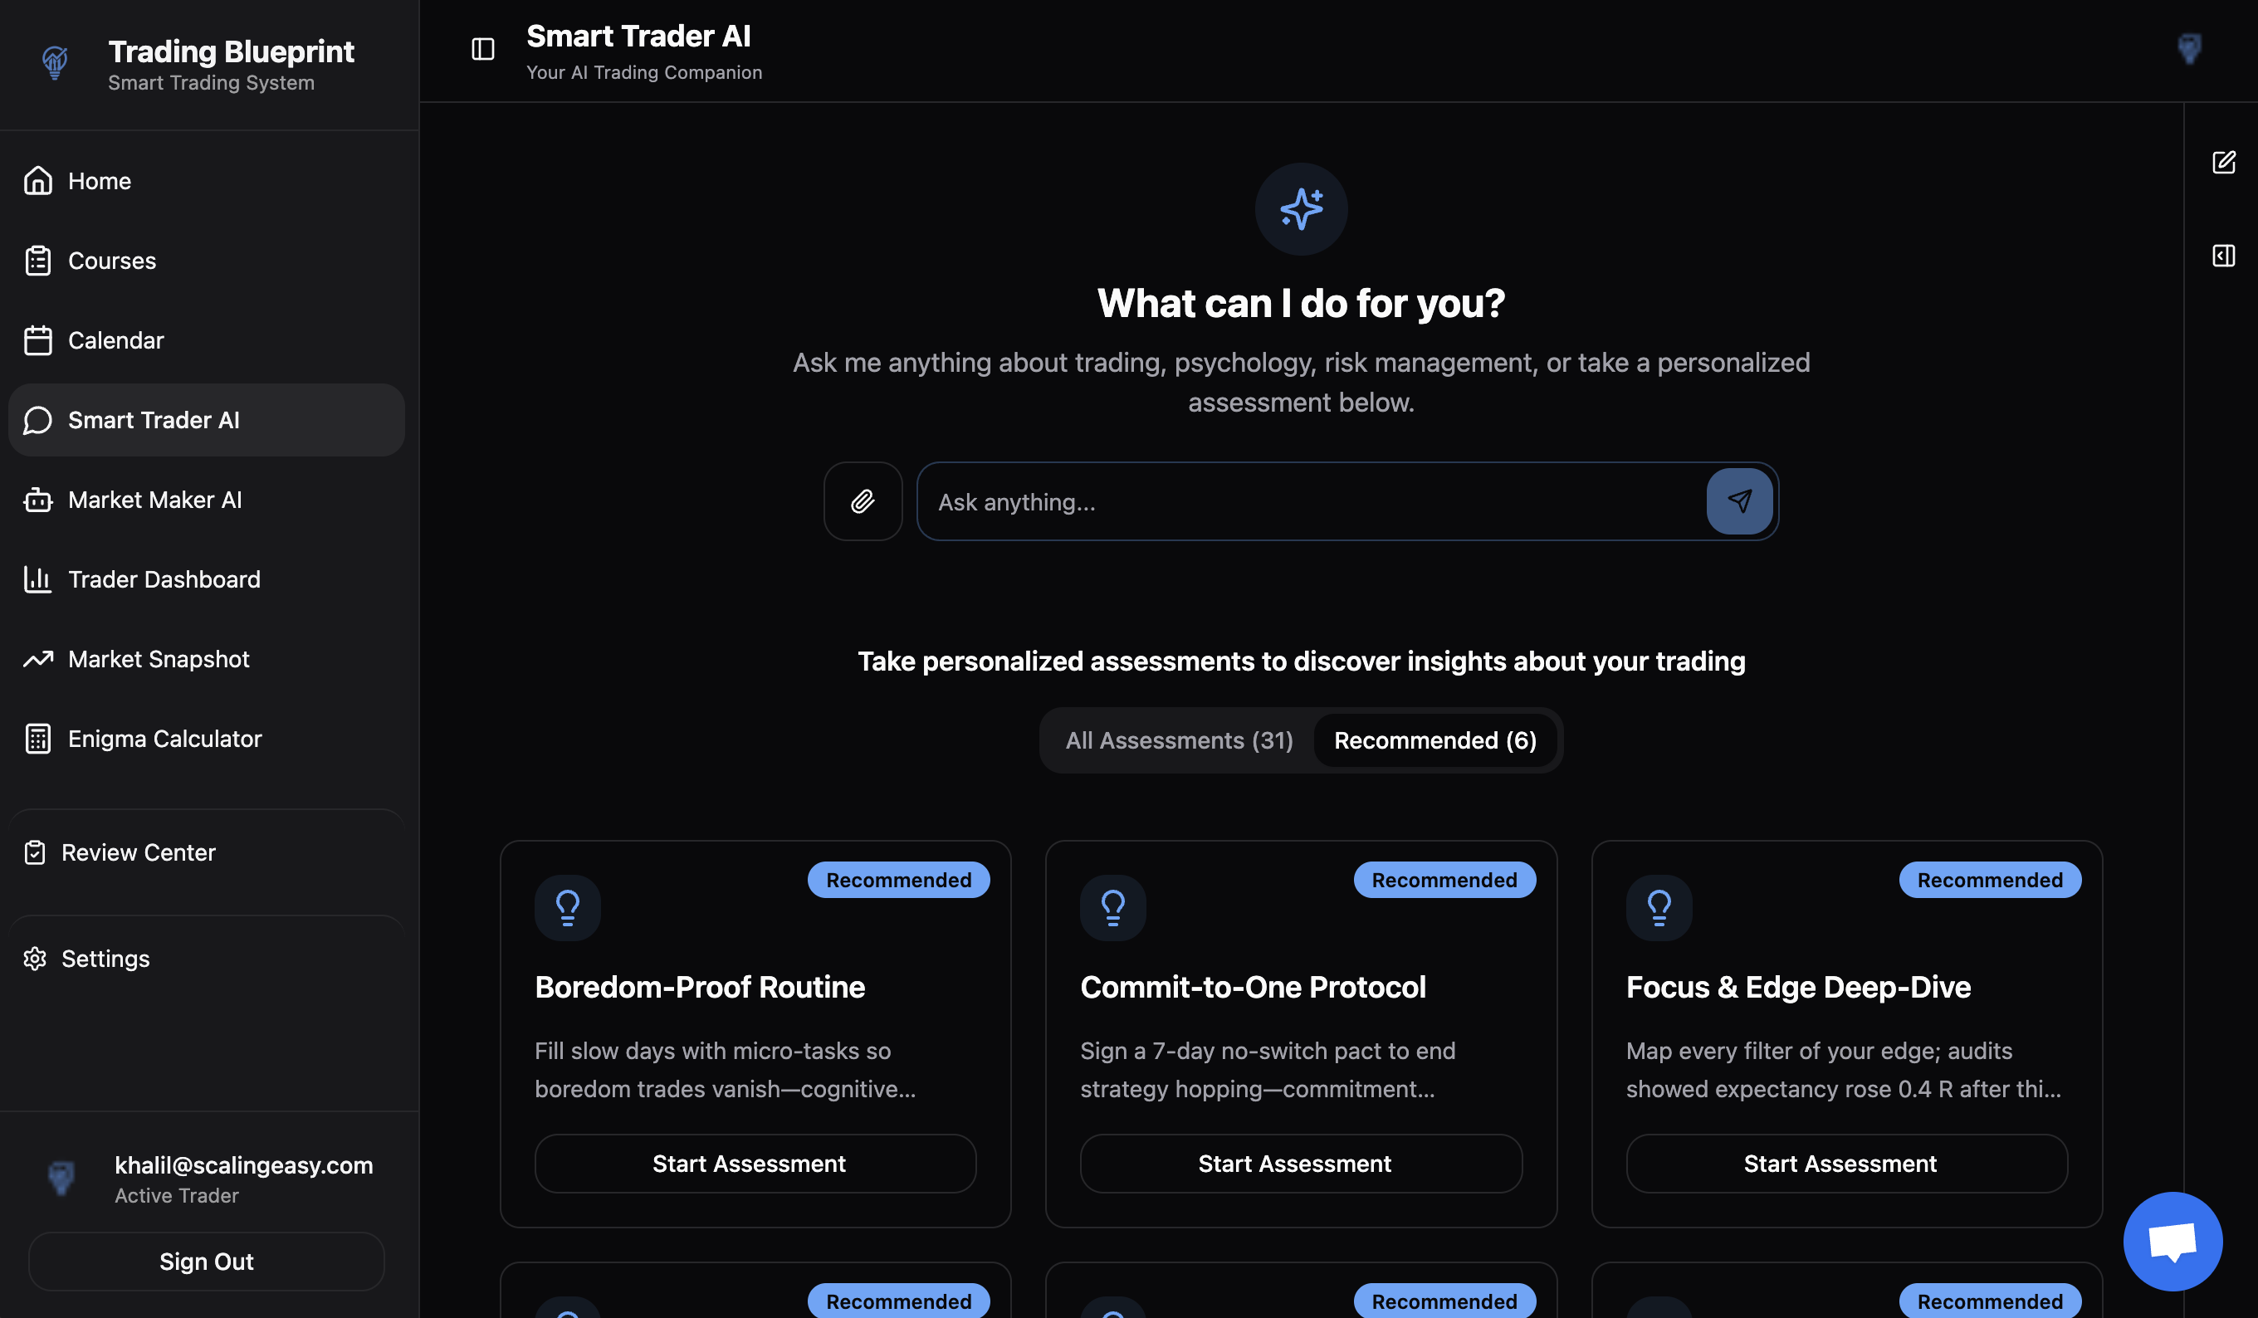
Task: Switch to All Assessments (31) tab
Action: pyautogui.click(x=1178, y=740)
